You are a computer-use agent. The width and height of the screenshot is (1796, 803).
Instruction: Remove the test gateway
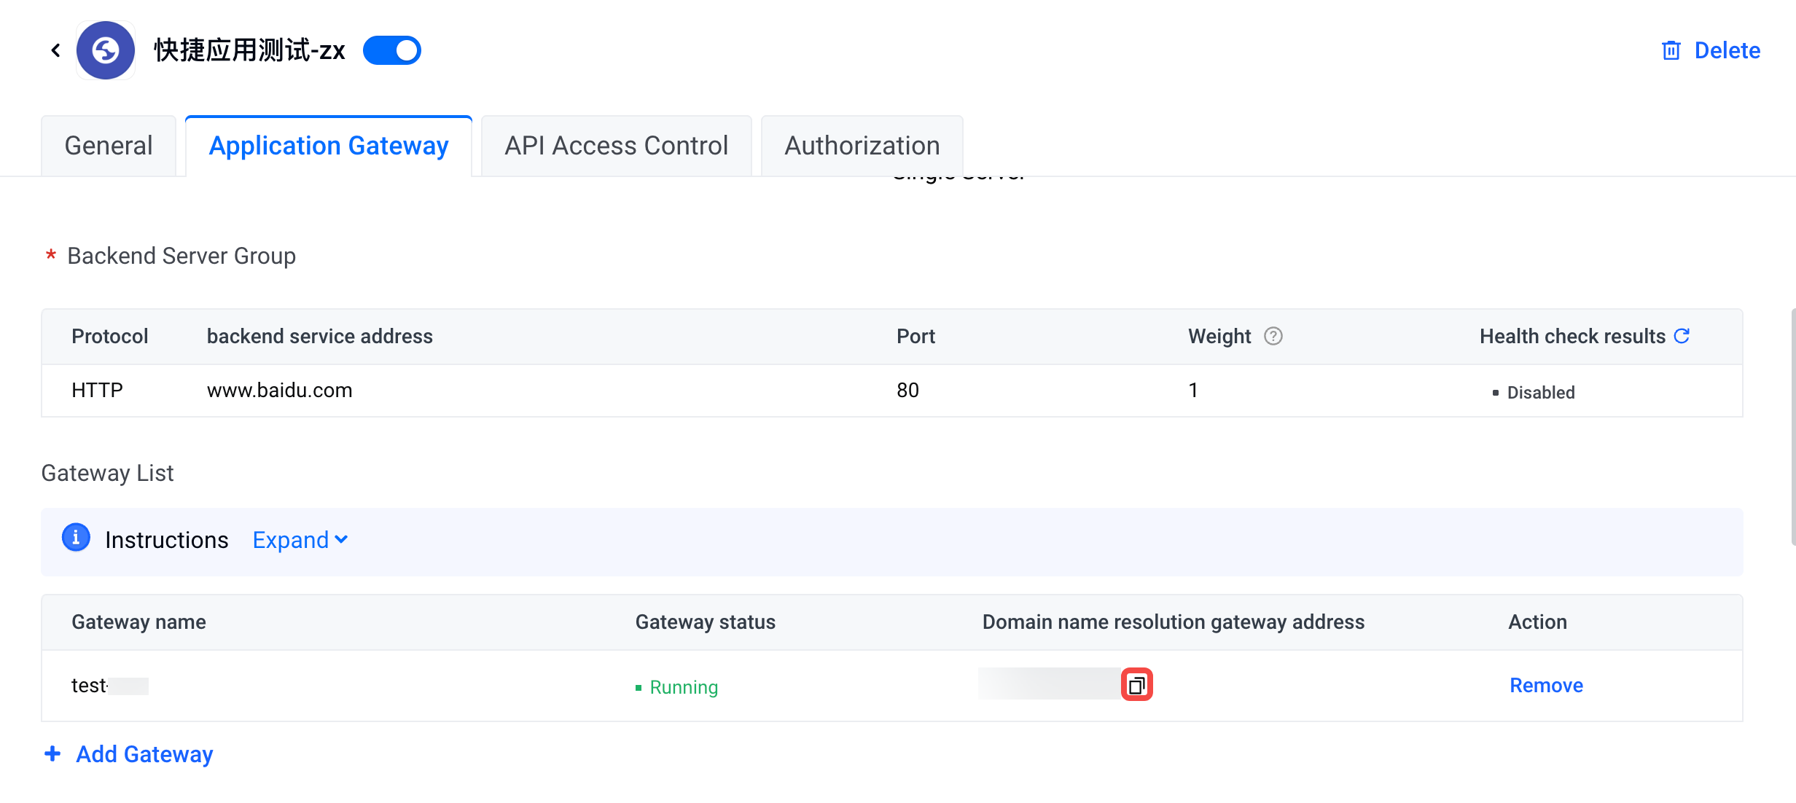(1546, 686)
